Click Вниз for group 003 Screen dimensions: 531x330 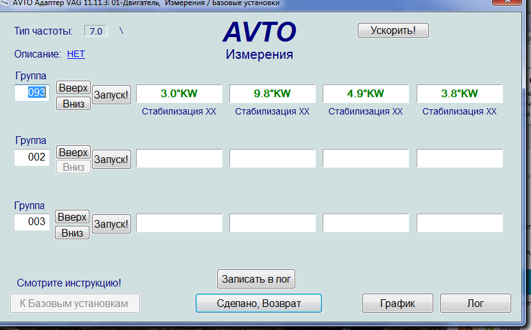click(72, 233)
